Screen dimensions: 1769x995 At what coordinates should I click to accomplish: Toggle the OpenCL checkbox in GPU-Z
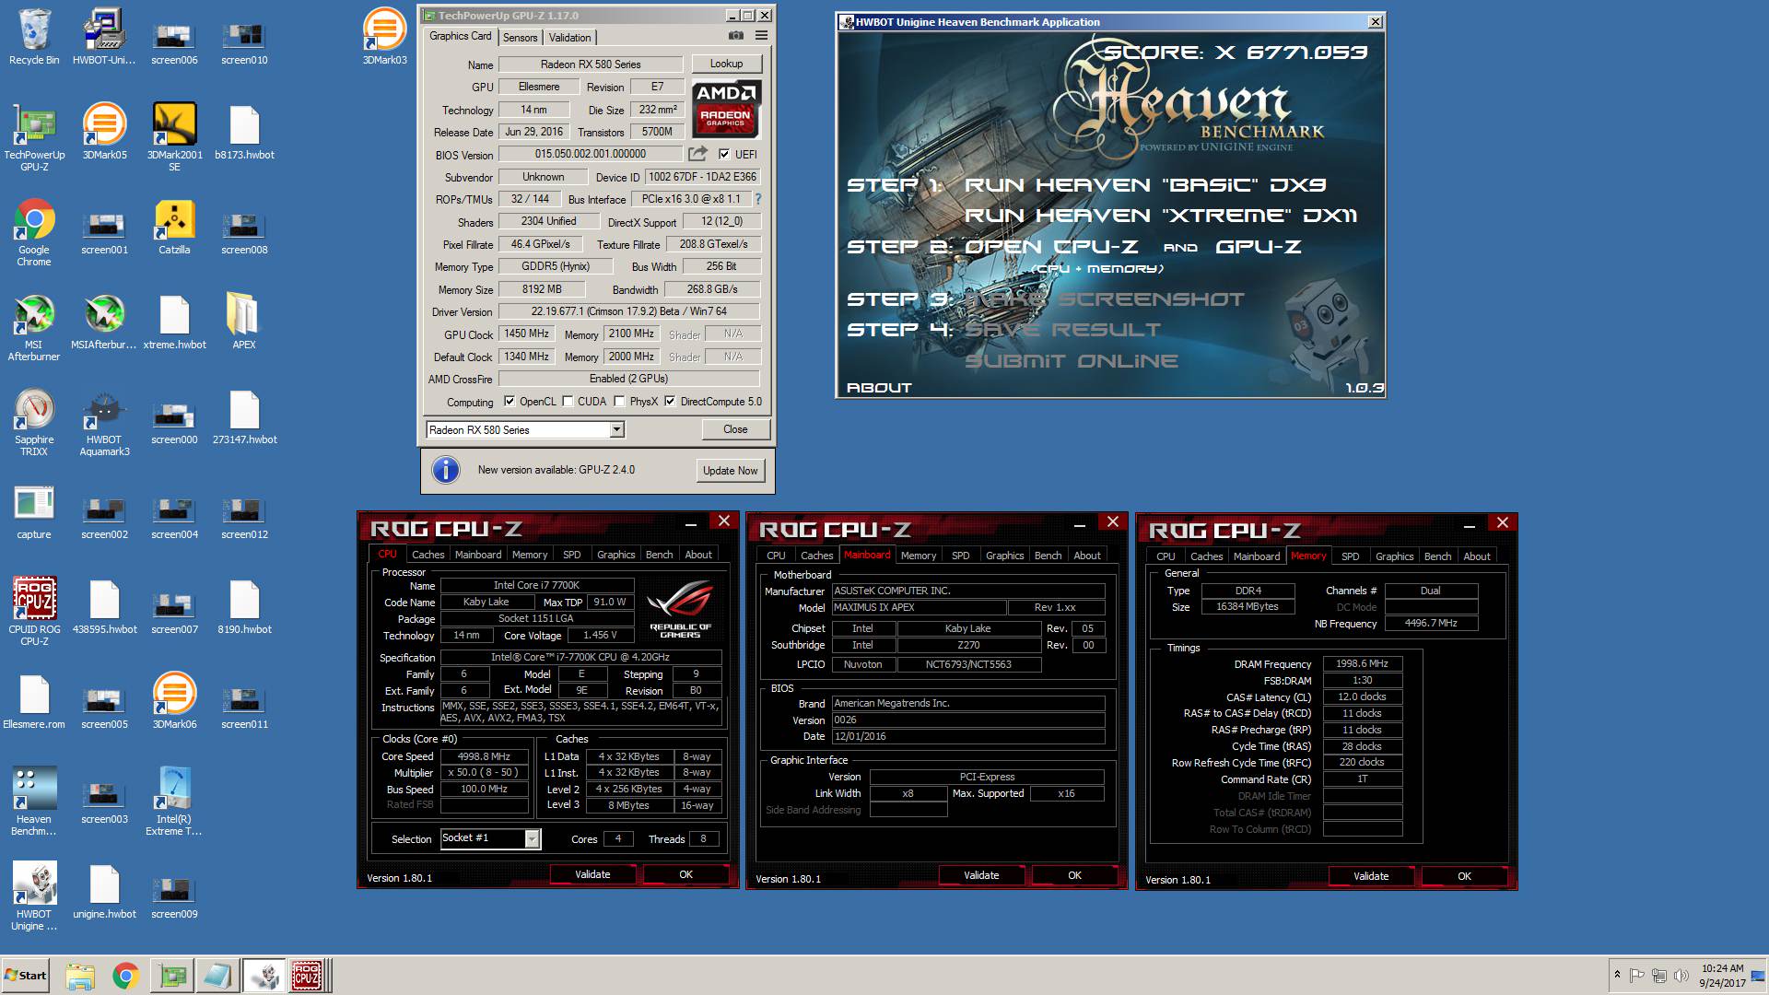pyautogui.click(x=510, y=402)
